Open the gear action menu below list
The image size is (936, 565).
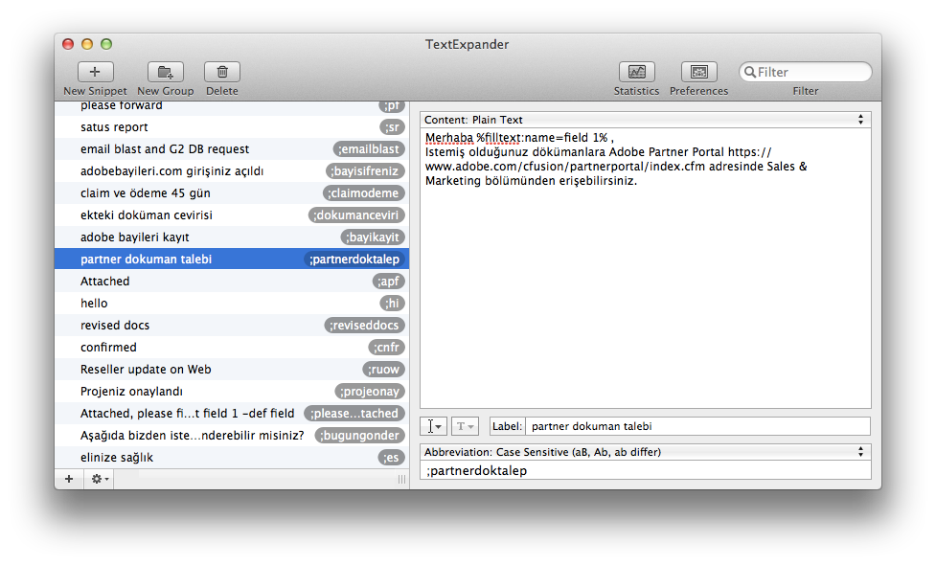pyautogui.click(x=99, y=479)
